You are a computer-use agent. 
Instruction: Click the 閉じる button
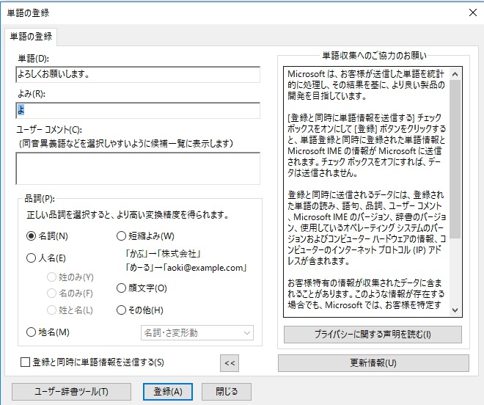point(227,392)
